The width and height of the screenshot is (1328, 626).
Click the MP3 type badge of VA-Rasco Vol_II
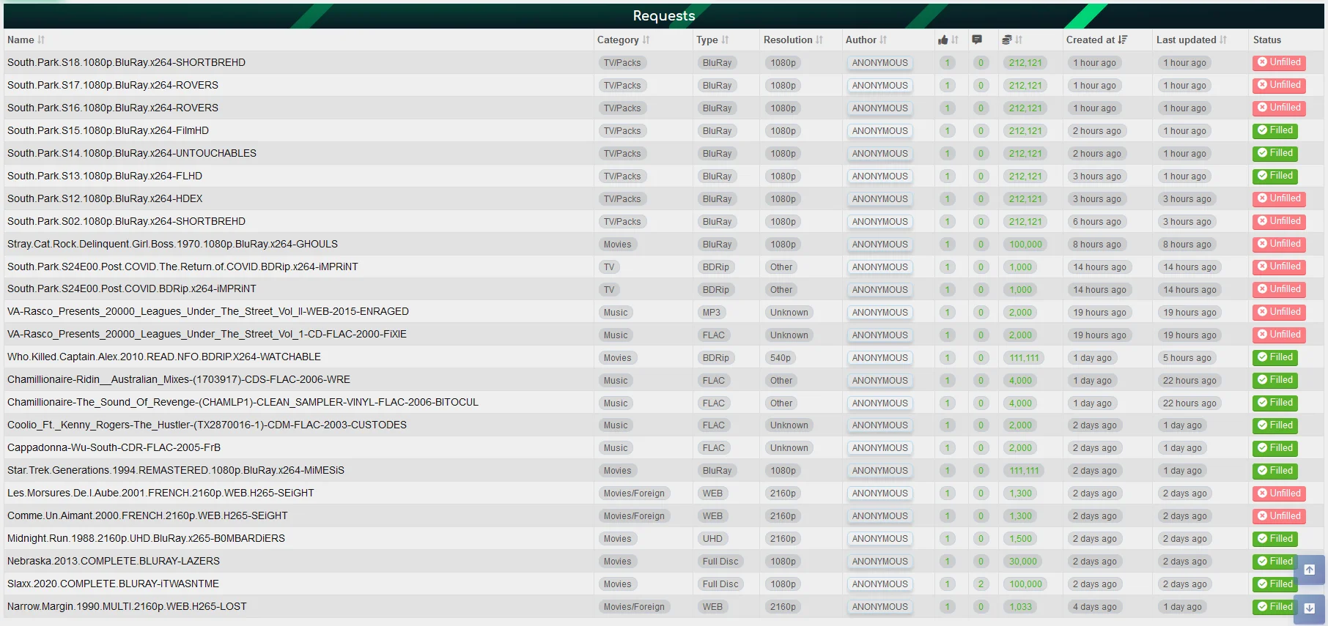pyautogui.click(x=712, y=313)
